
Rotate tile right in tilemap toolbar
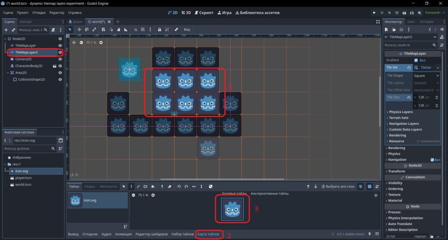(x=186, y=187)
